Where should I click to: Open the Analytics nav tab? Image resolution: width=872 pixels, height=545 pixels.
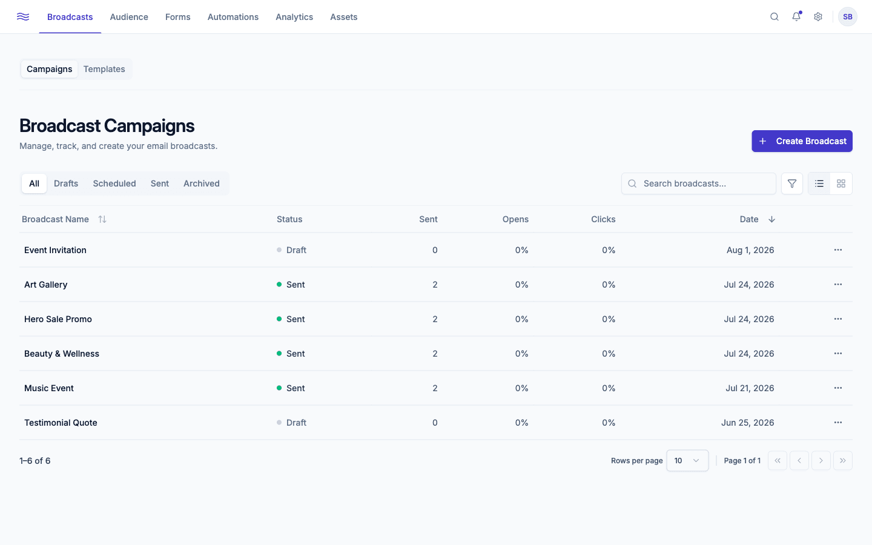[x=294, y=17]
